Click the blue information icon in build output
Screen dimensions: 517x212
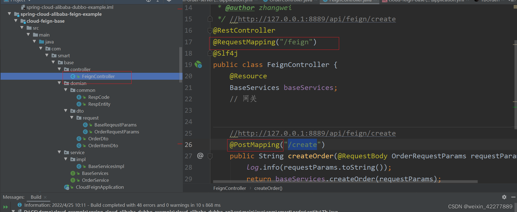[x=20, y=205]
